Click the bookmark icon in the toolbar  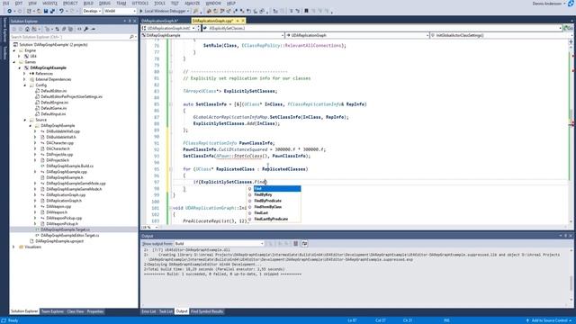[x=306, y=11]
